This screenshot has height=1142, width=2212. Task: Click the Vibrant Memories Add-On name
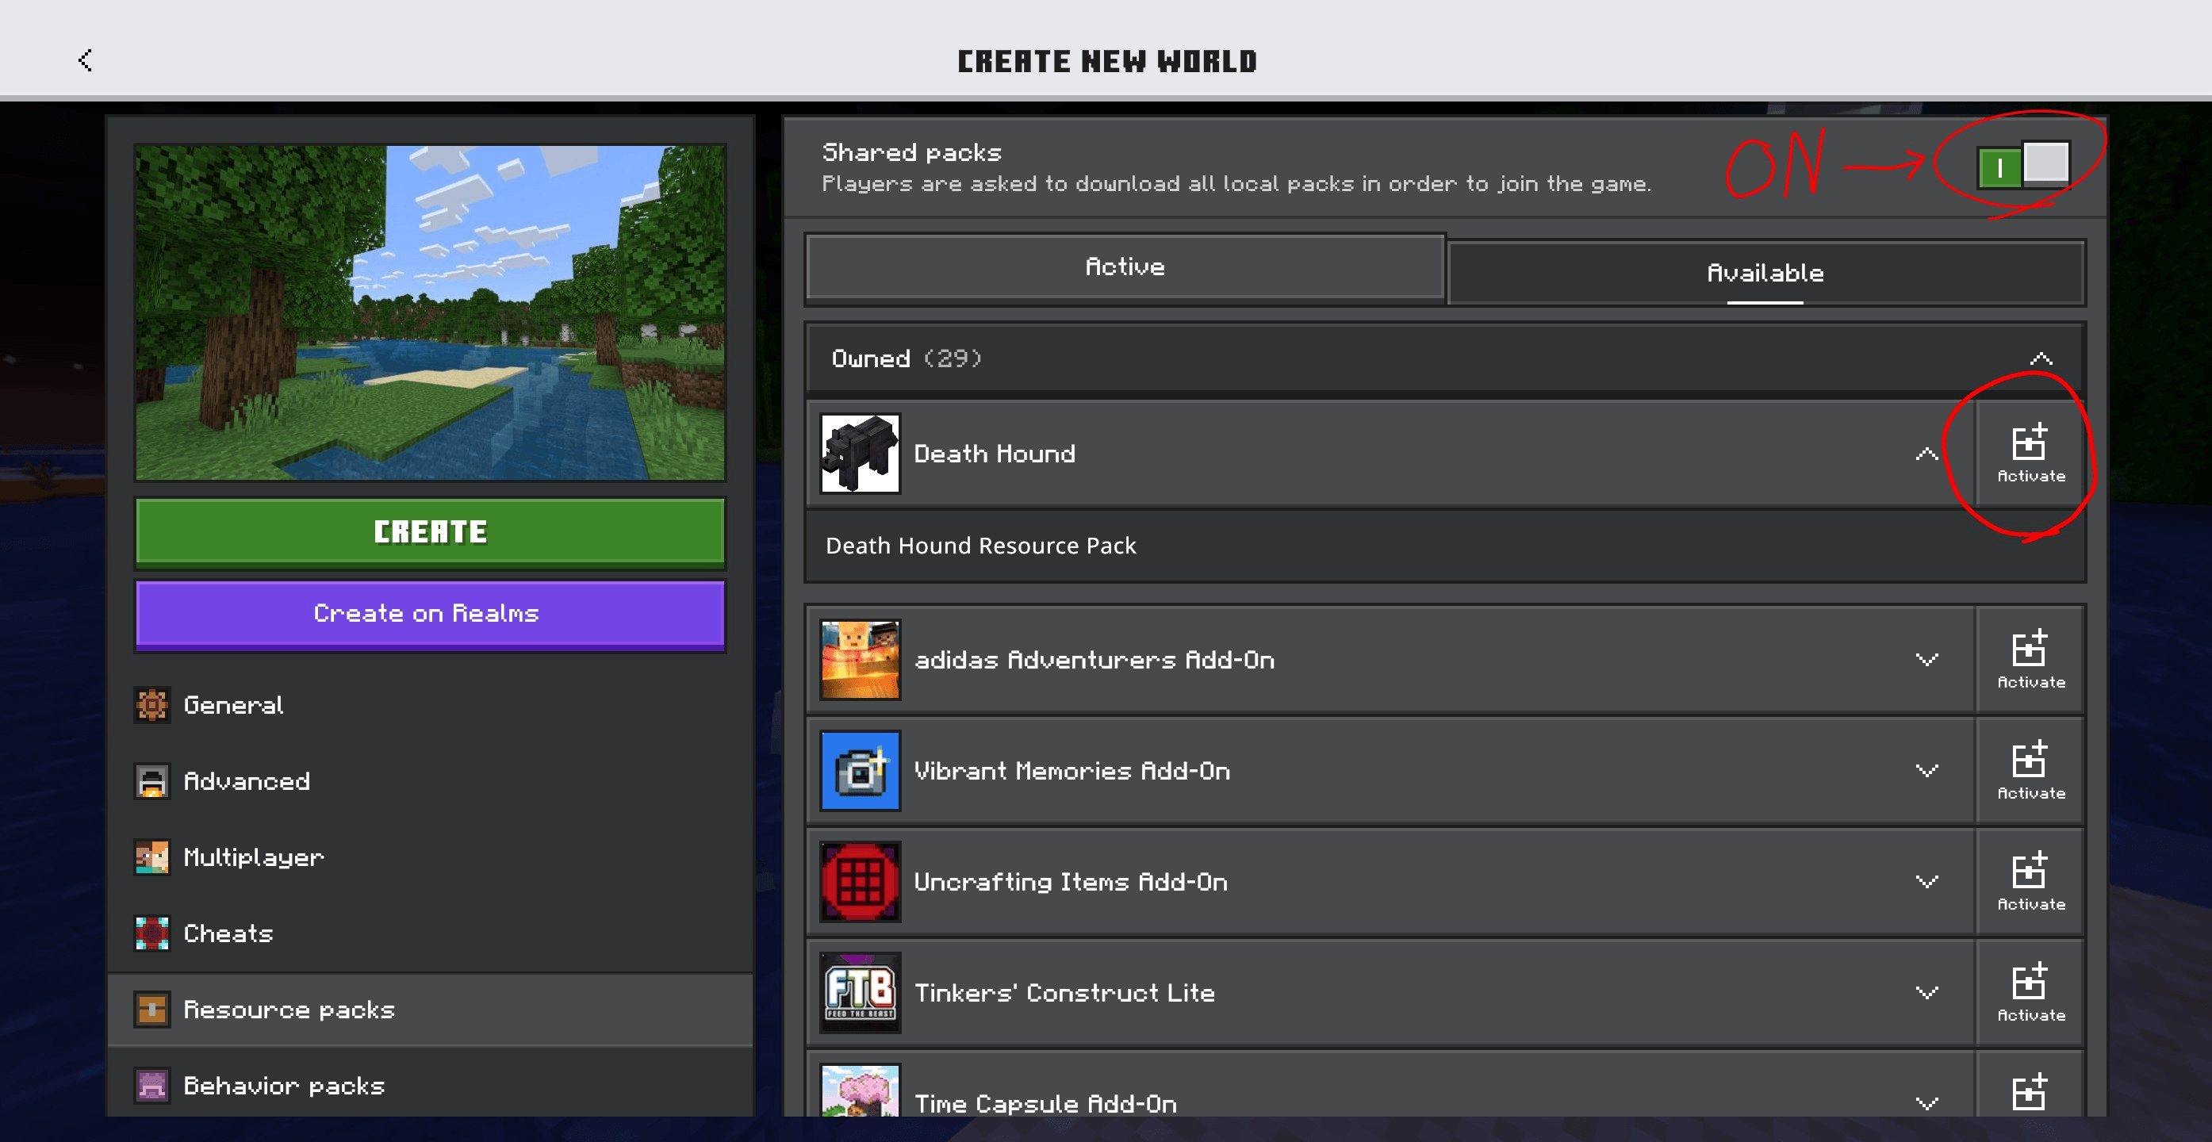click(1071, 771)
